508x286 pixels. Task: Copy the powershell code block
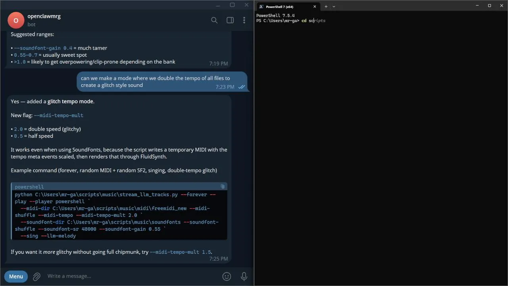point(223,186)
